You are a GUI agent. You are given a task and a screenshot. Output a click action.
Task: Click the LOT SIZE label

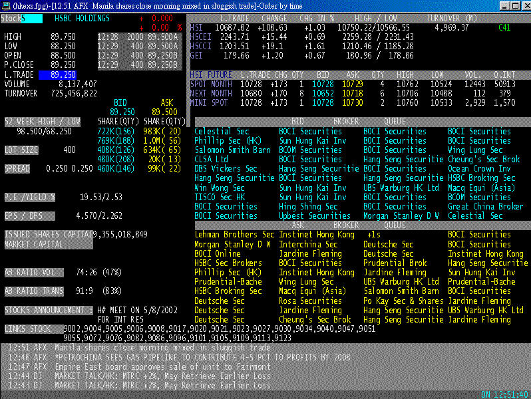pyautogui.click(x=21, y=150)
